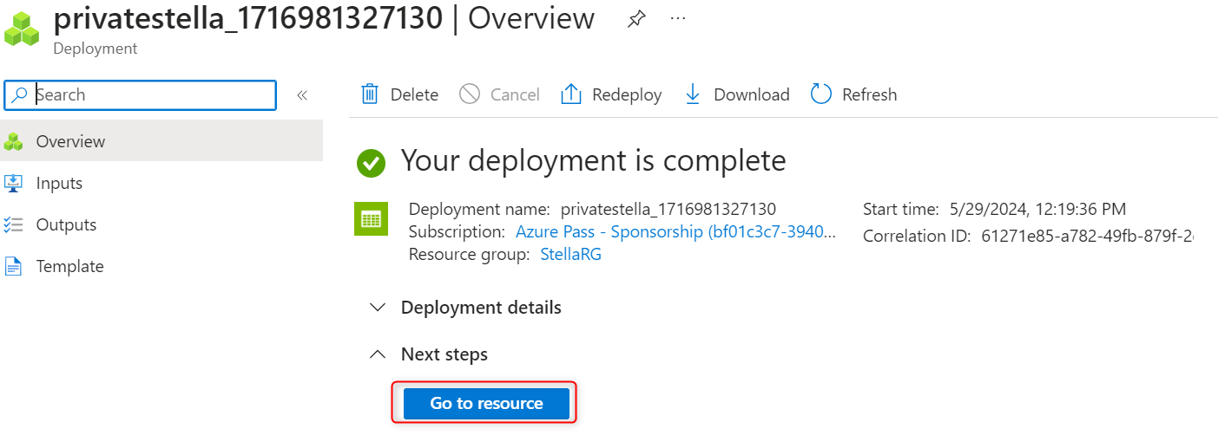Collapse the Next steps section
Image resolution: width=1218 pixels, height=435 pixels.
[377, 354]
